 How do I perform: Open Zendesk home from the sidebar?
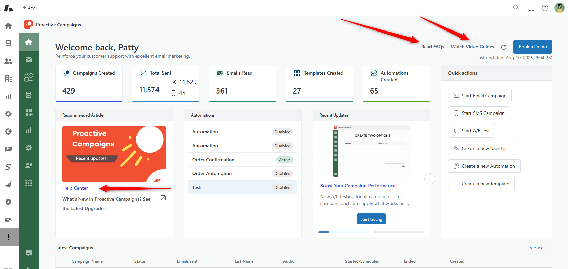point(8,26)
